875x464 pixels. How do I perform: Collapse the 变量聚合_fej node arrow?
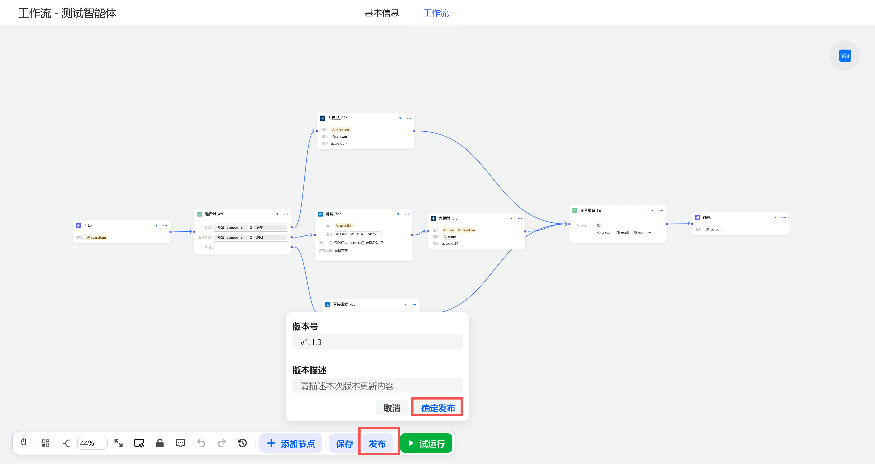pyautogui.click(x=652, y=211)
